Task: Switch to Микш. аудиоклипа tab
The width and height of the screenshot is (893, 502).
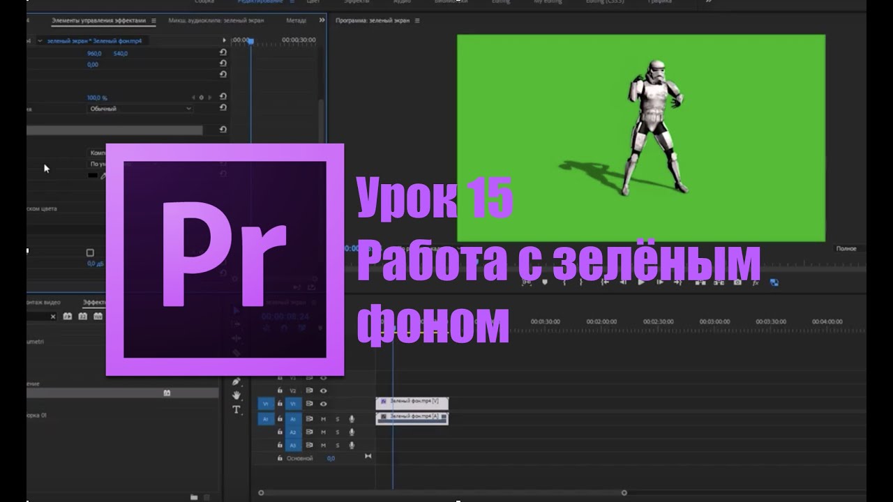Action: tap(216, 20)
